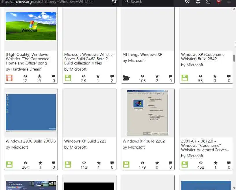Click floppy software icon on Windows 2000 Build 2000.3 card

point(9,165)
